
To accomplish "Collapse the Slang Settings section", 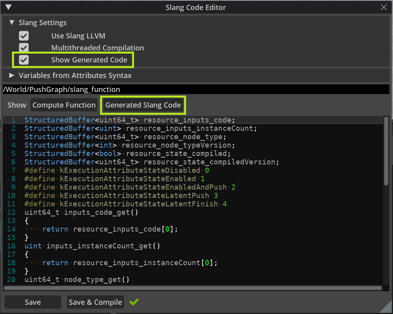I will [x=12, y=23].
